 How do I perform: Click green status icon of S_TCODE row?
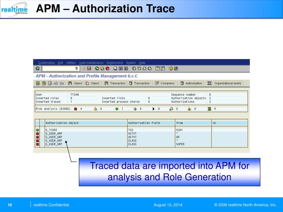37,130
